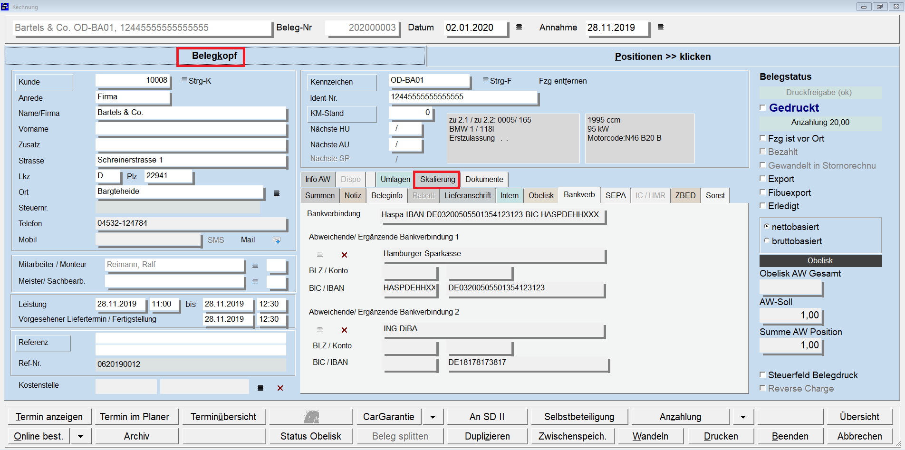Expand the Anzahlung dropdown arrow
This screenshot has height=450, width=905.
pyautogui.click(x=743, y=417)
